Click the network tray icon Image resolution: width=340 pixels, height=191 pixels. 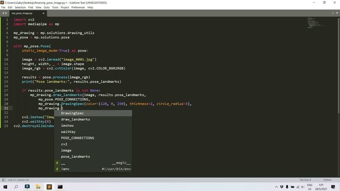click(297, 187)
